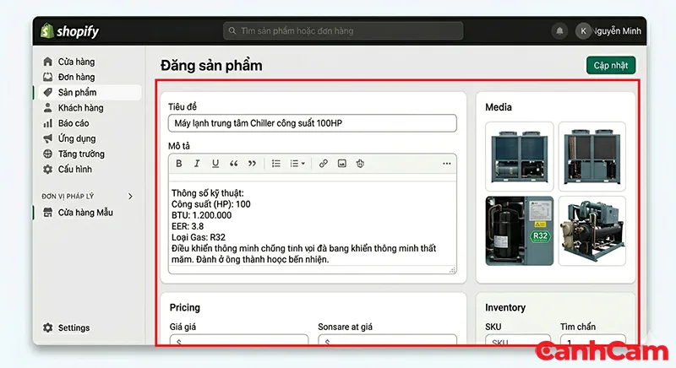Click the Cấu hình gear icon
This screenshot has width=676, height=368.
48,169
